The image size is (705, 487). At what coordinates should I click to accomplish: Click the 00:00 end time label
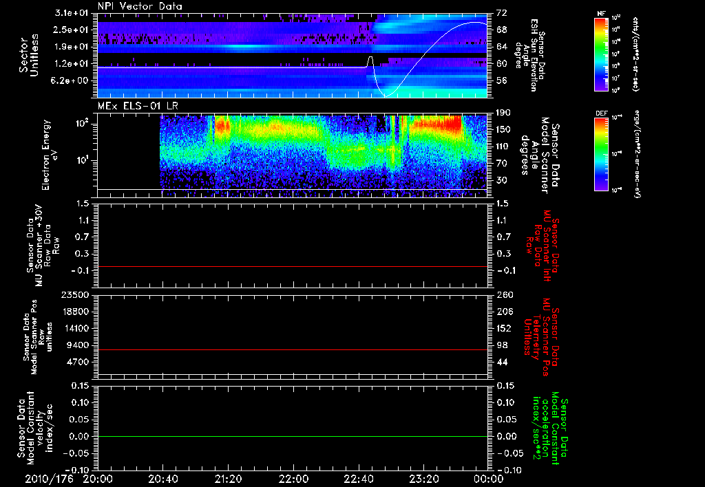[490, 479]
